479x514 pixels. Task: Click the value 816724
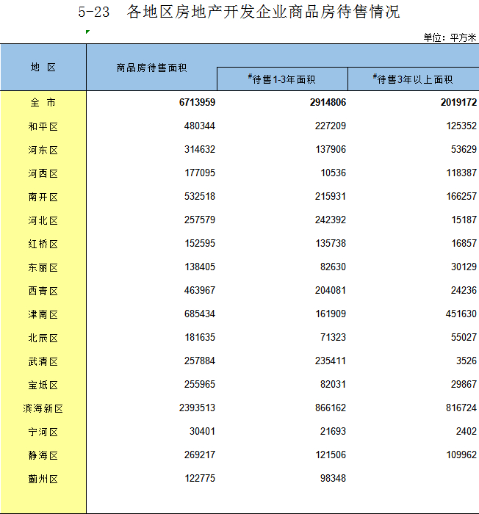click(461, 408)
